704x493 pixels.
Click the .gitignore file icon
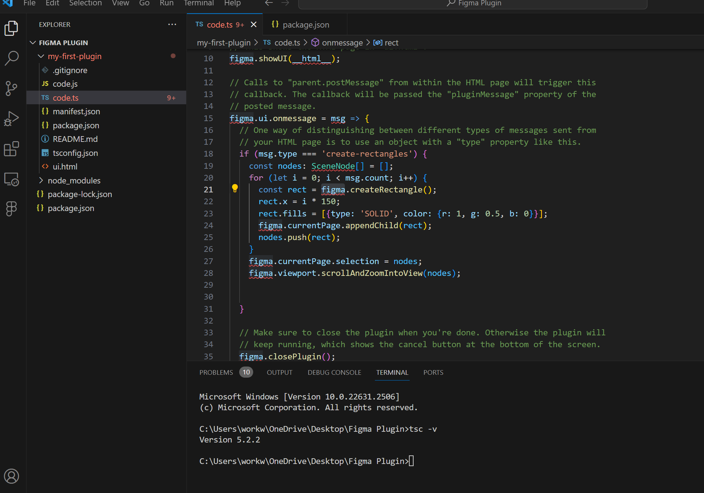pos(45,70)
